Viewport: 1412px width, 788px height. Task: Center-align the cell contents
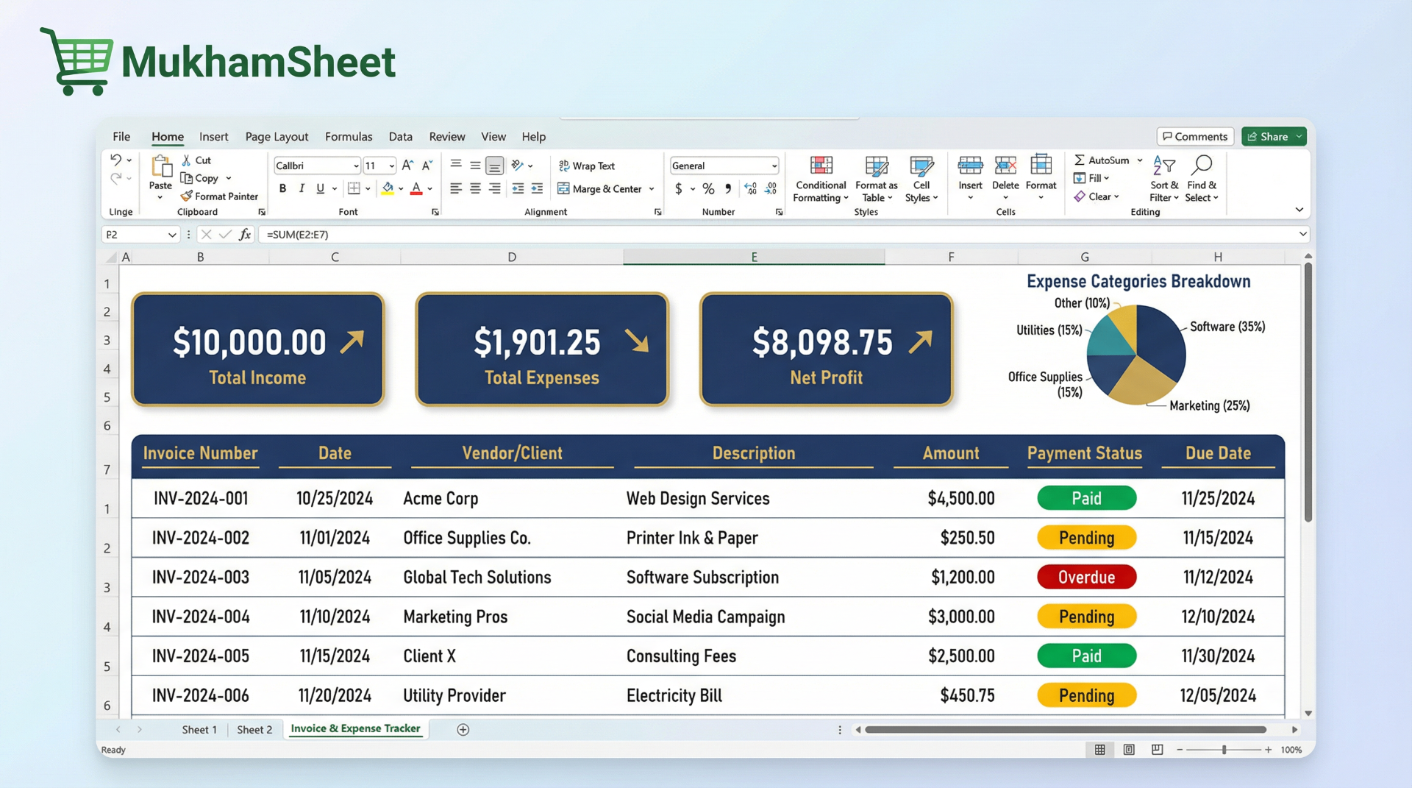pos(475,188)
